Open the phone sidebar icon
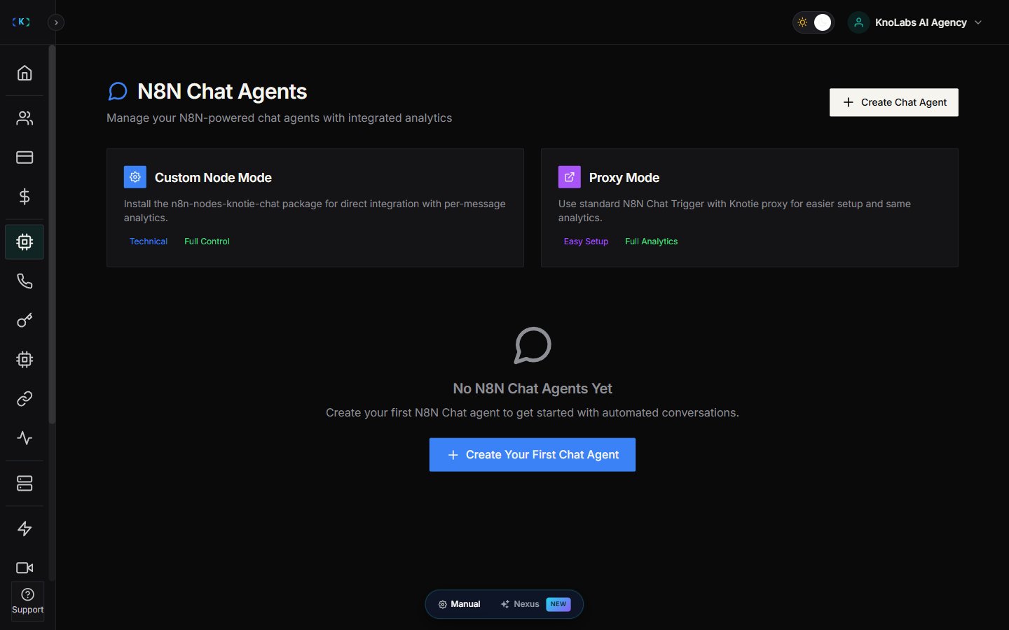This screenshot has height=630, width=1009. coord(25,281)
